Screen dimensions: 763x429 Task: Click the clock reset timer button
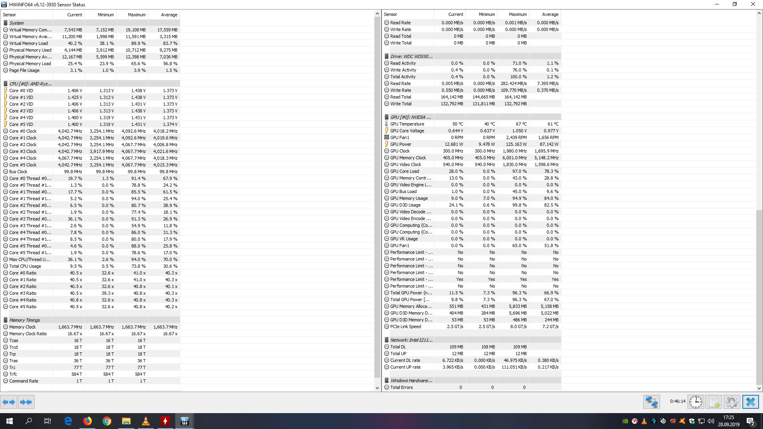point(695,402)
